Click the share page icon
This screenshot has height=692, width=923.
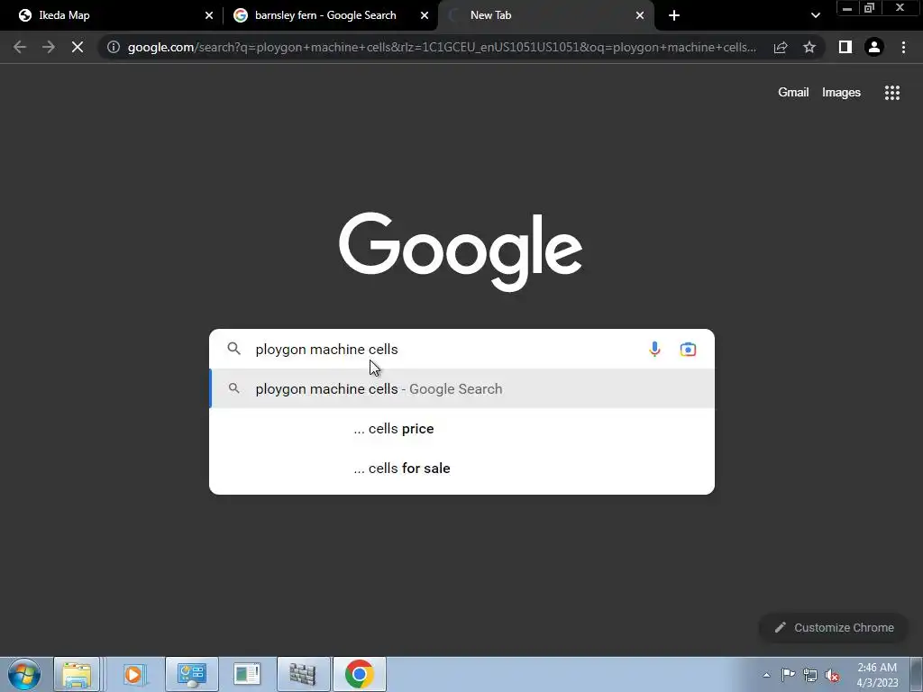click(x=781, y=47)
